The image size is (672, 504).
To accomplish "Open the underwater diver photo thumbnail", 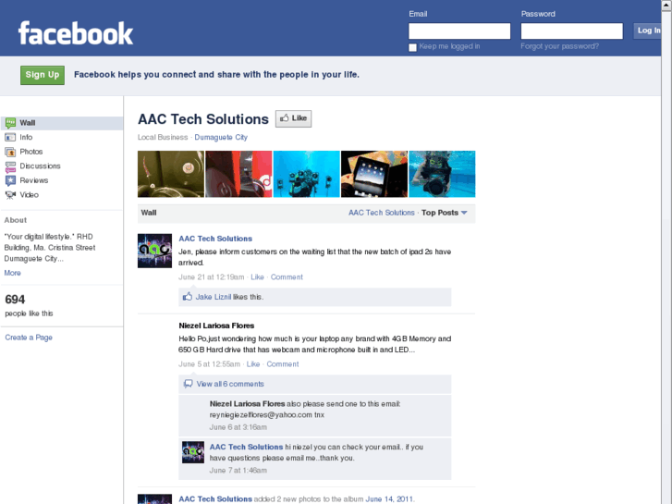I will pyautogui.click(x=442, y=174).
